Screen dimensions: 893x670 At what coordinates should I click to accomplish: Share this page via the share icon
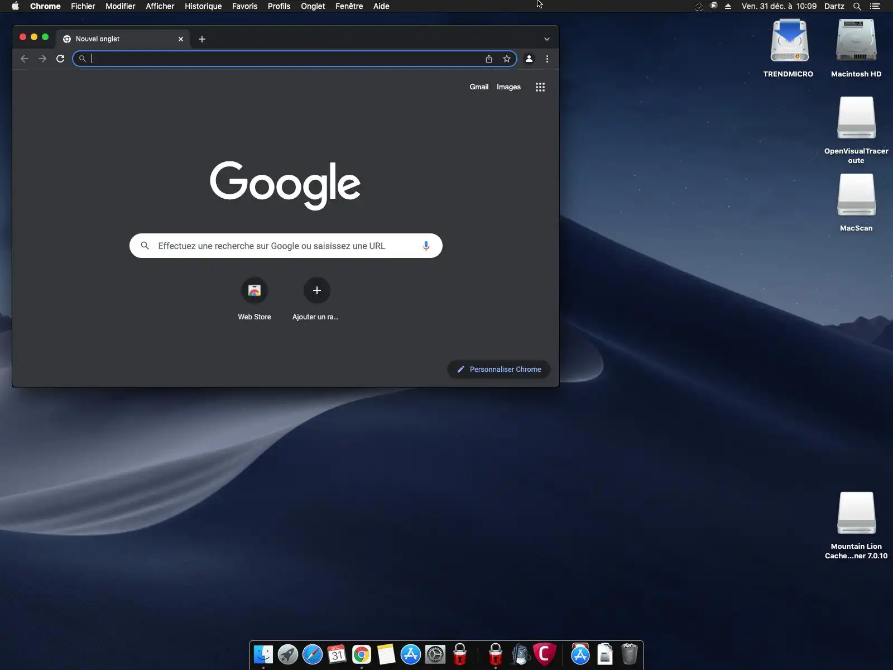coord(489,59)
